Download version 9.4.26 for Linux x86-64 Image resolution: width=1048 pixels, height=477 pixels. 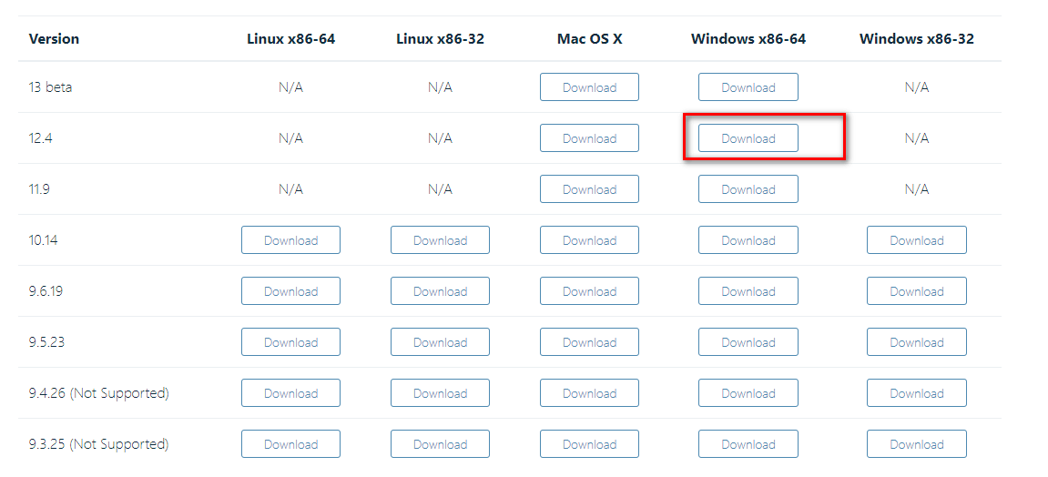[x=290, y=393]
